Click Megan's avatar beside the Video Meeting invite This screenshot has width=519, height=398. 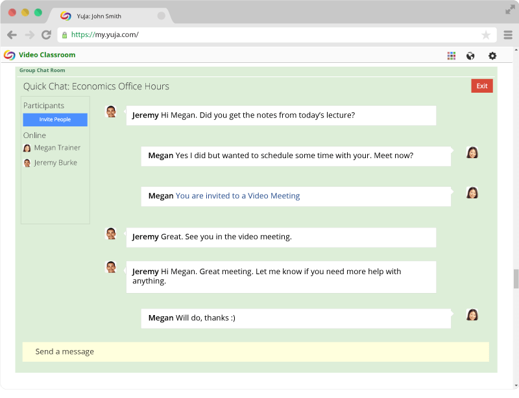click(472, 193)
